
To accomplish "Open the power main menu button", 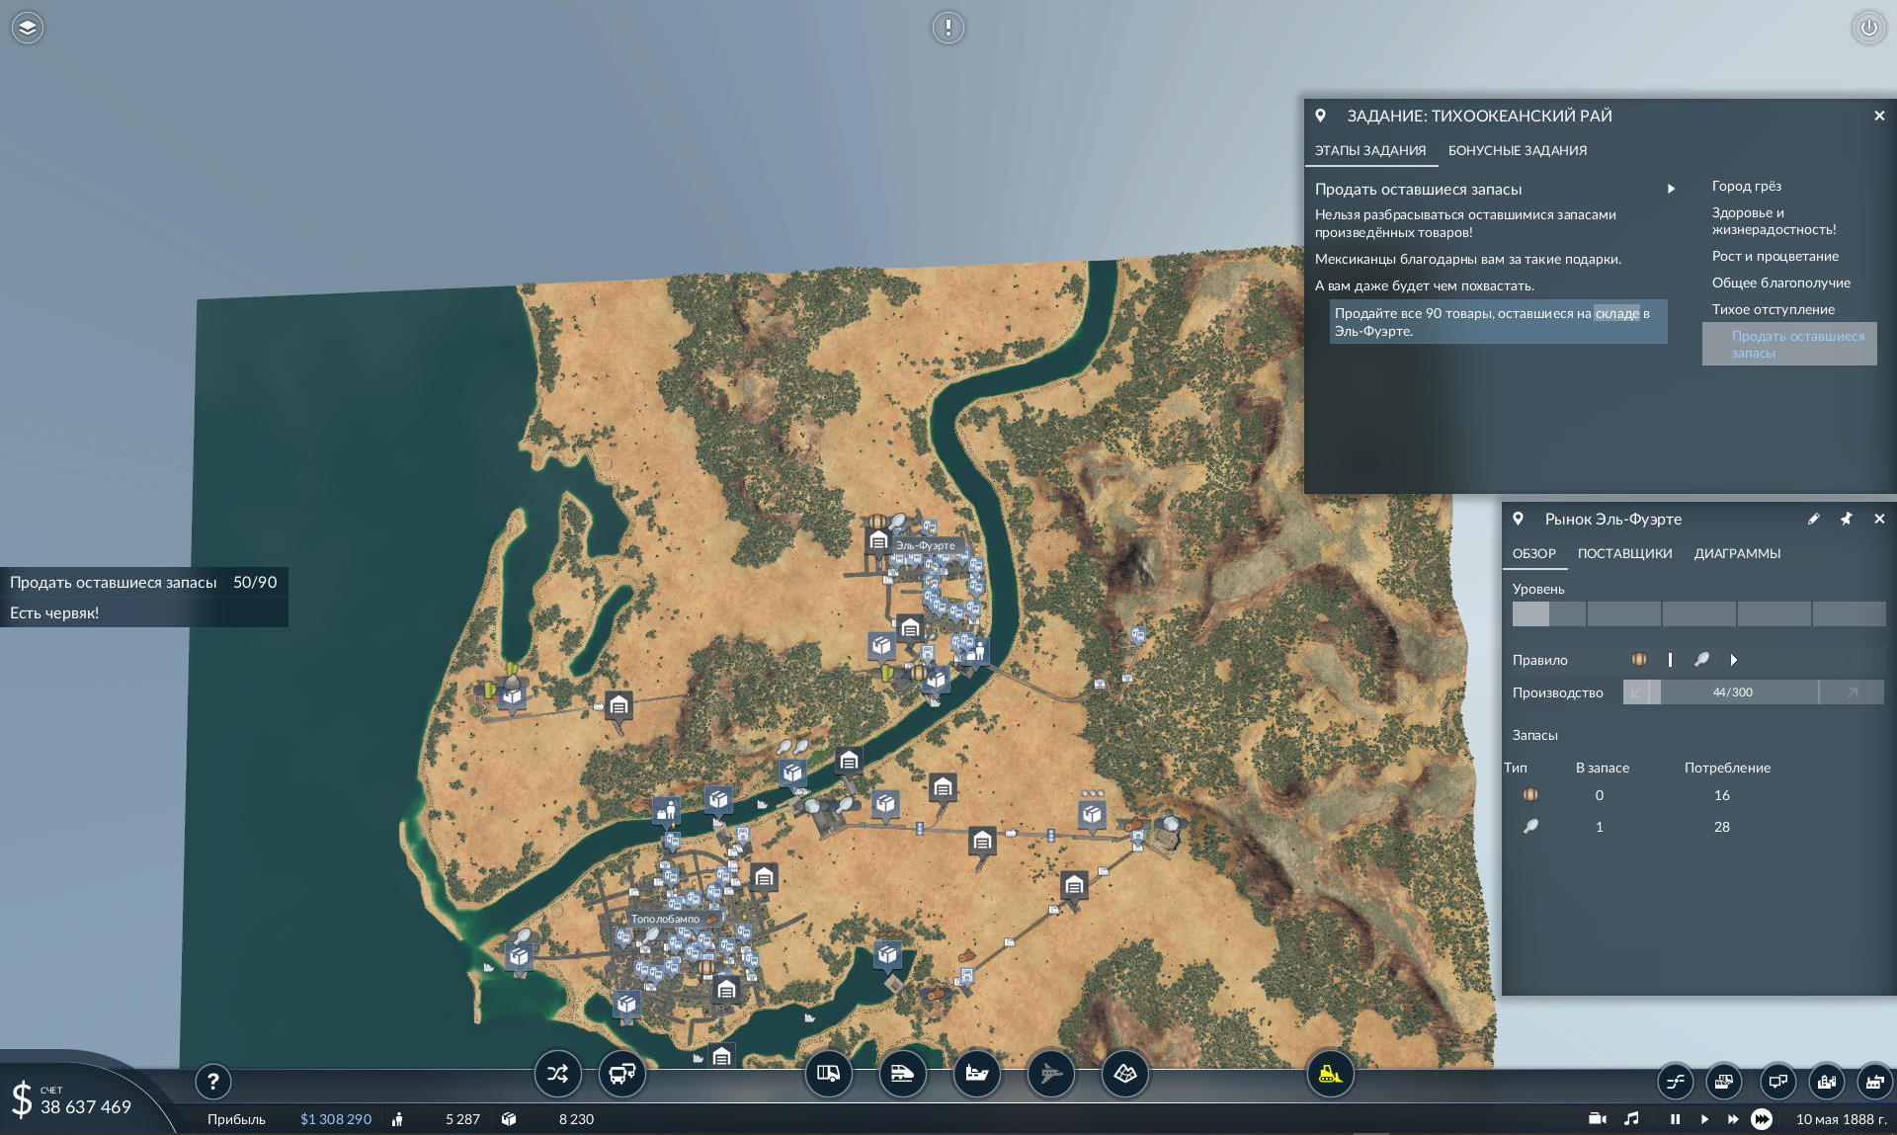I will pos(1868,28).
